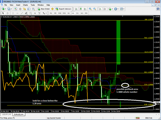Screen dimensions: 161x120
Task: Open the chat notification icon
Action: click(158, 9)
